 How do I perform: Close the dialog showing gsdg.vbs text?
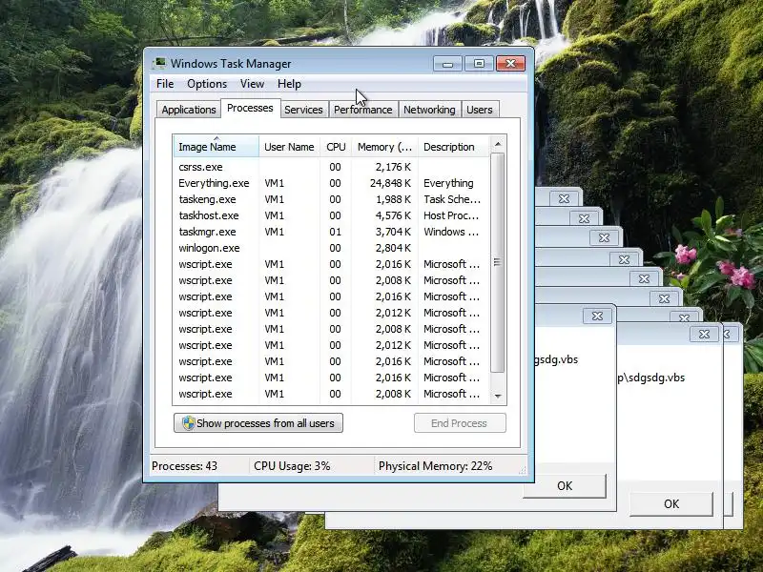(x=597, y=317)
